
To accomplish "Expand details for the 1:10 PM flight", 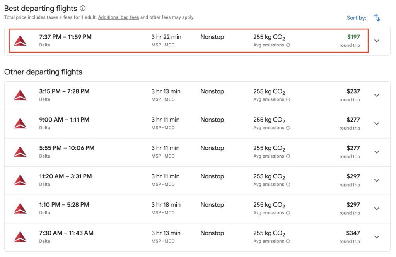I will [376, 208].
